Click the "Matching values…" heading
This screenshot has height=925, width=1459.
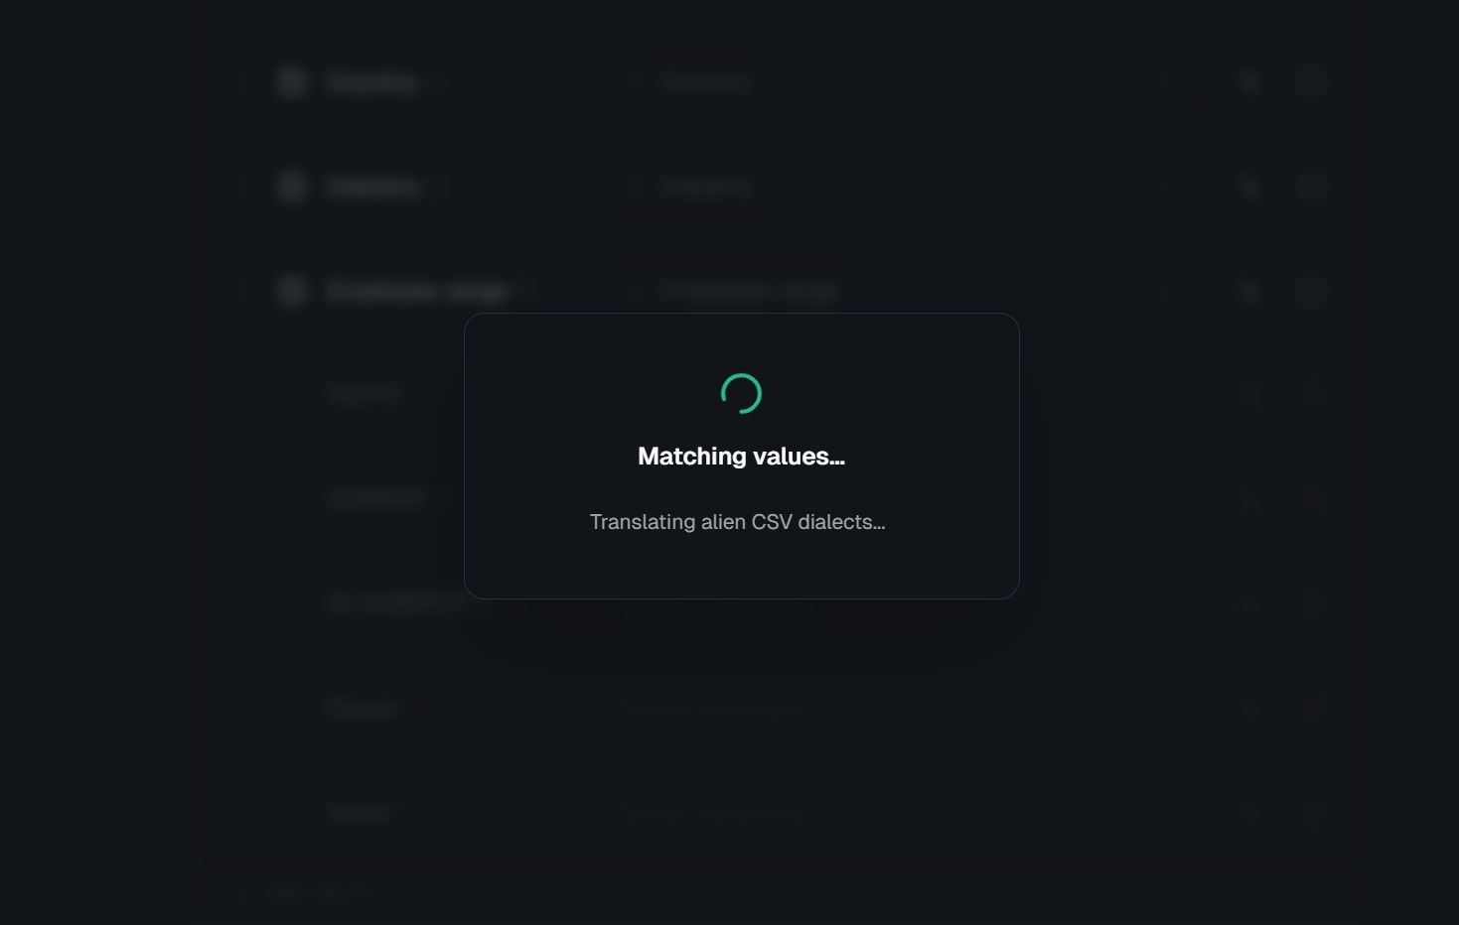point(741,456)
